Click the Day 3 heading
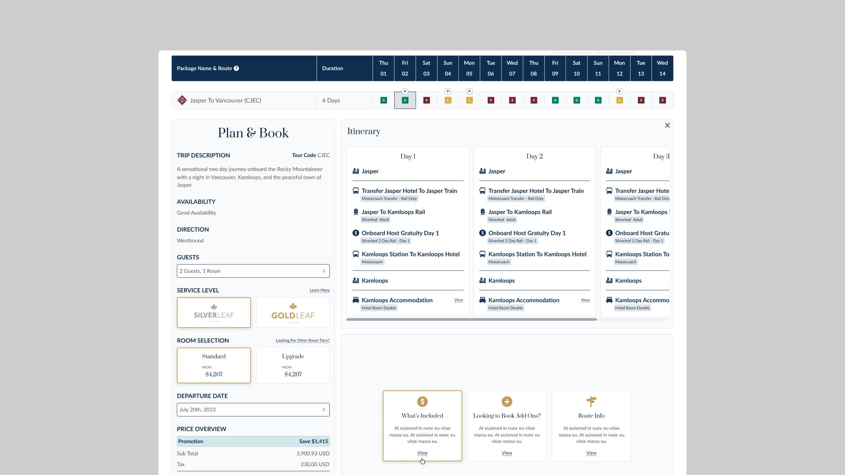The height and width of the screenshot is (475, 845). [x=661, y=157]
